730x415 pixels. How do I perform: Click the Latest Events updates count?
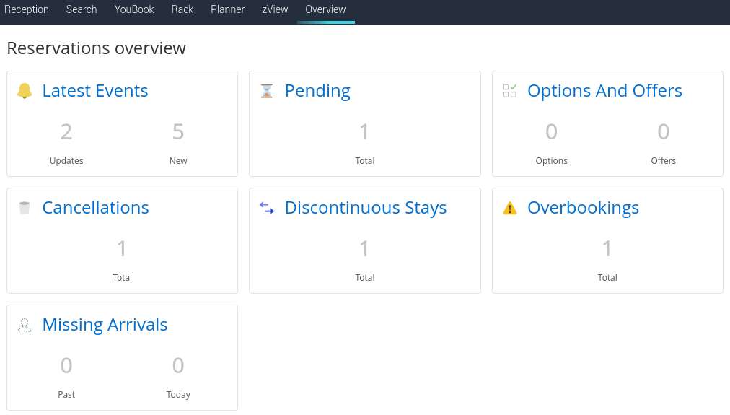click(x=66, y=132)
